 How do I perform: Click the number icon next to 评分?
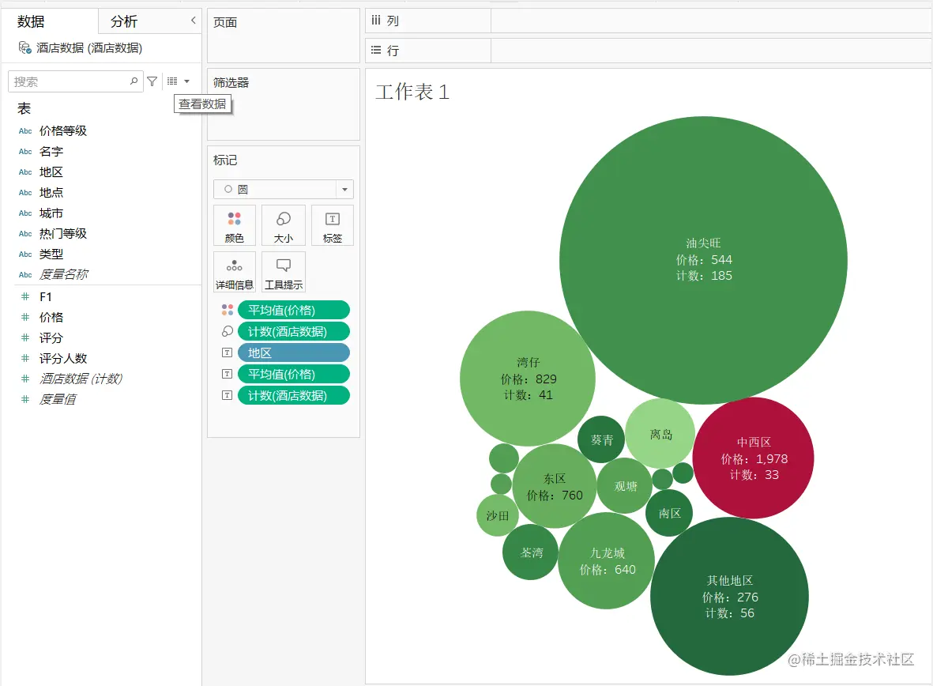pyautogui.click(x=25, y=337)
